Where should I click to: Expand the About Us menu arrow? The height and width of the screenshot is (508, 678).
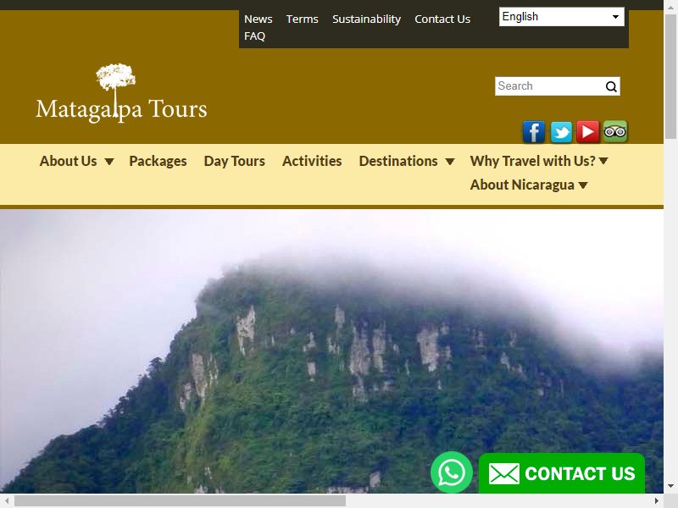tap(109, 162)
